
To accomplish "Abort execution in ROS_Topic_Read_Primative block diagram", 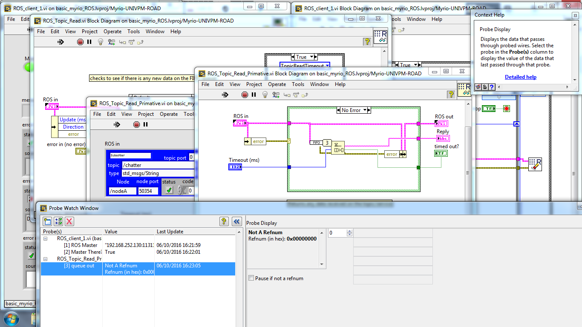I will pos(245,95).
